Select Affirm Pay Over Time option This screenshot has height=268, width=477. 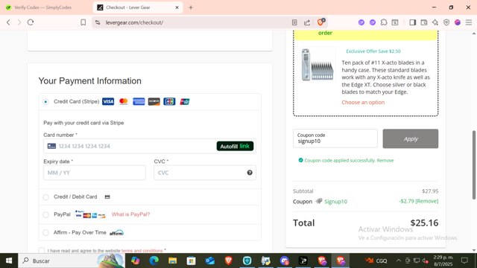45,233
